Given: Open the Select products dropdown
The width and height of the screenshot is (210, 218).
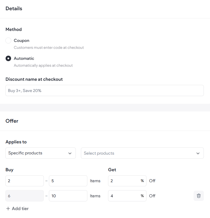Looking at the screenshot, I should tap(142, 153).
